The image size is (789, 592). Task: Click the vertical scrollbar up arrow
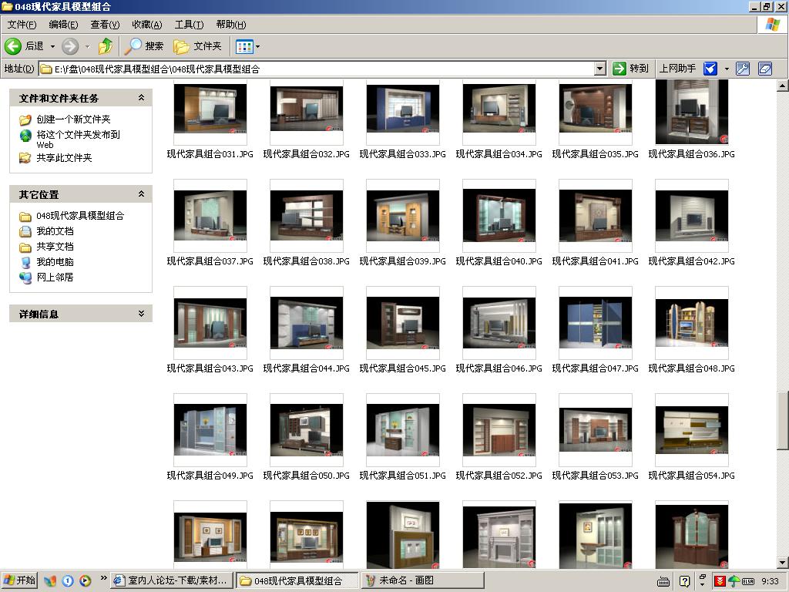[x=783, y=86]
